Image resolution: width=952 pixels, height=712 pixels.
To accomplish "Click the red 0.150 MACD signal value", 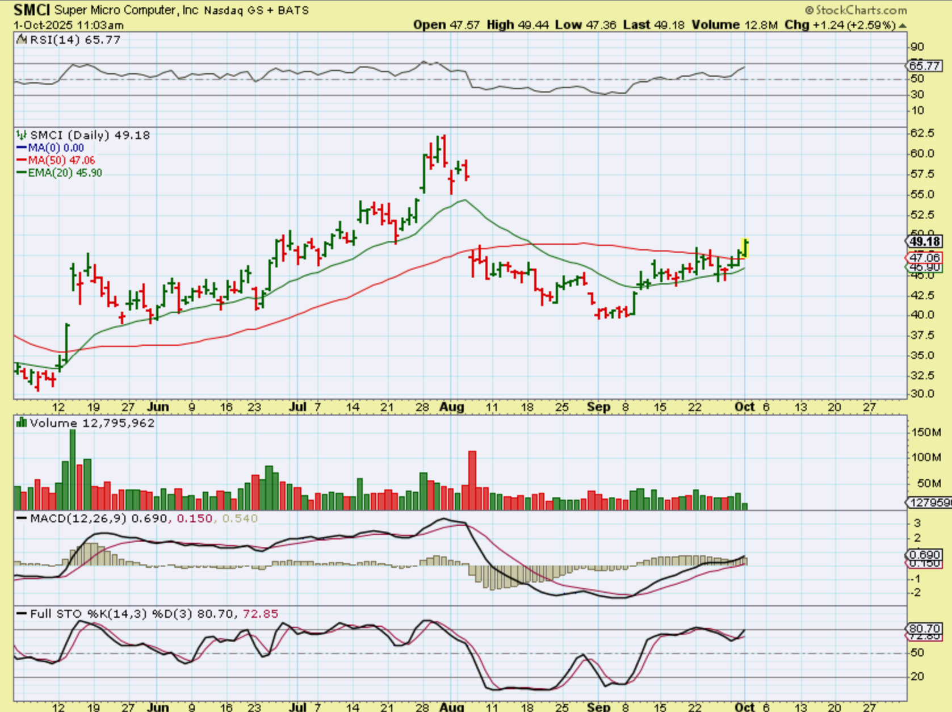I will click(x=195, y=518).
